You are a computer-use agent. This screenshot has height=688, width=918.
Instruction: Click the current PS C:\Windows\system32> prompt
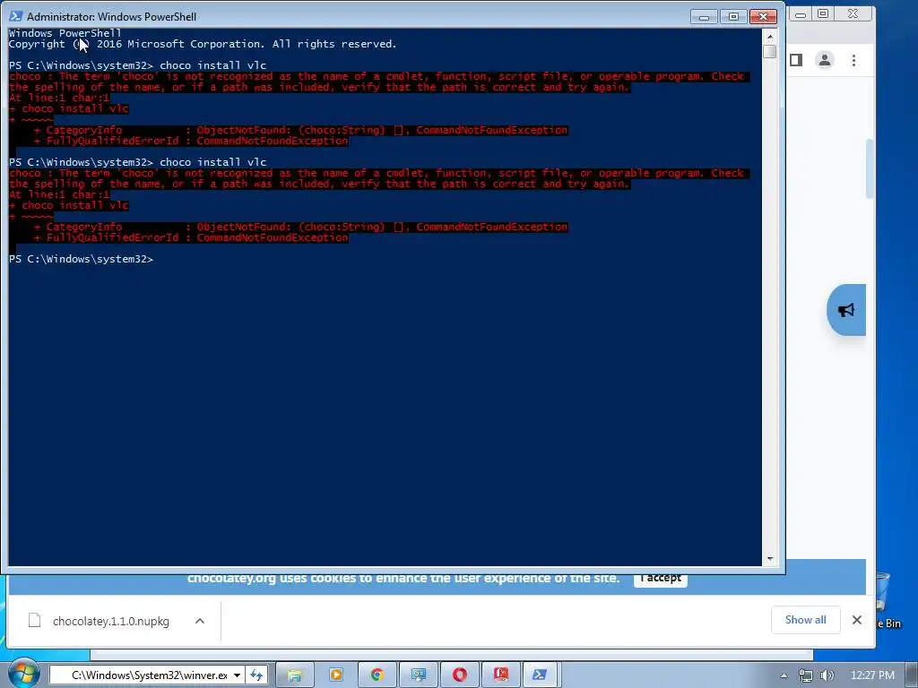tap(81, 259)
